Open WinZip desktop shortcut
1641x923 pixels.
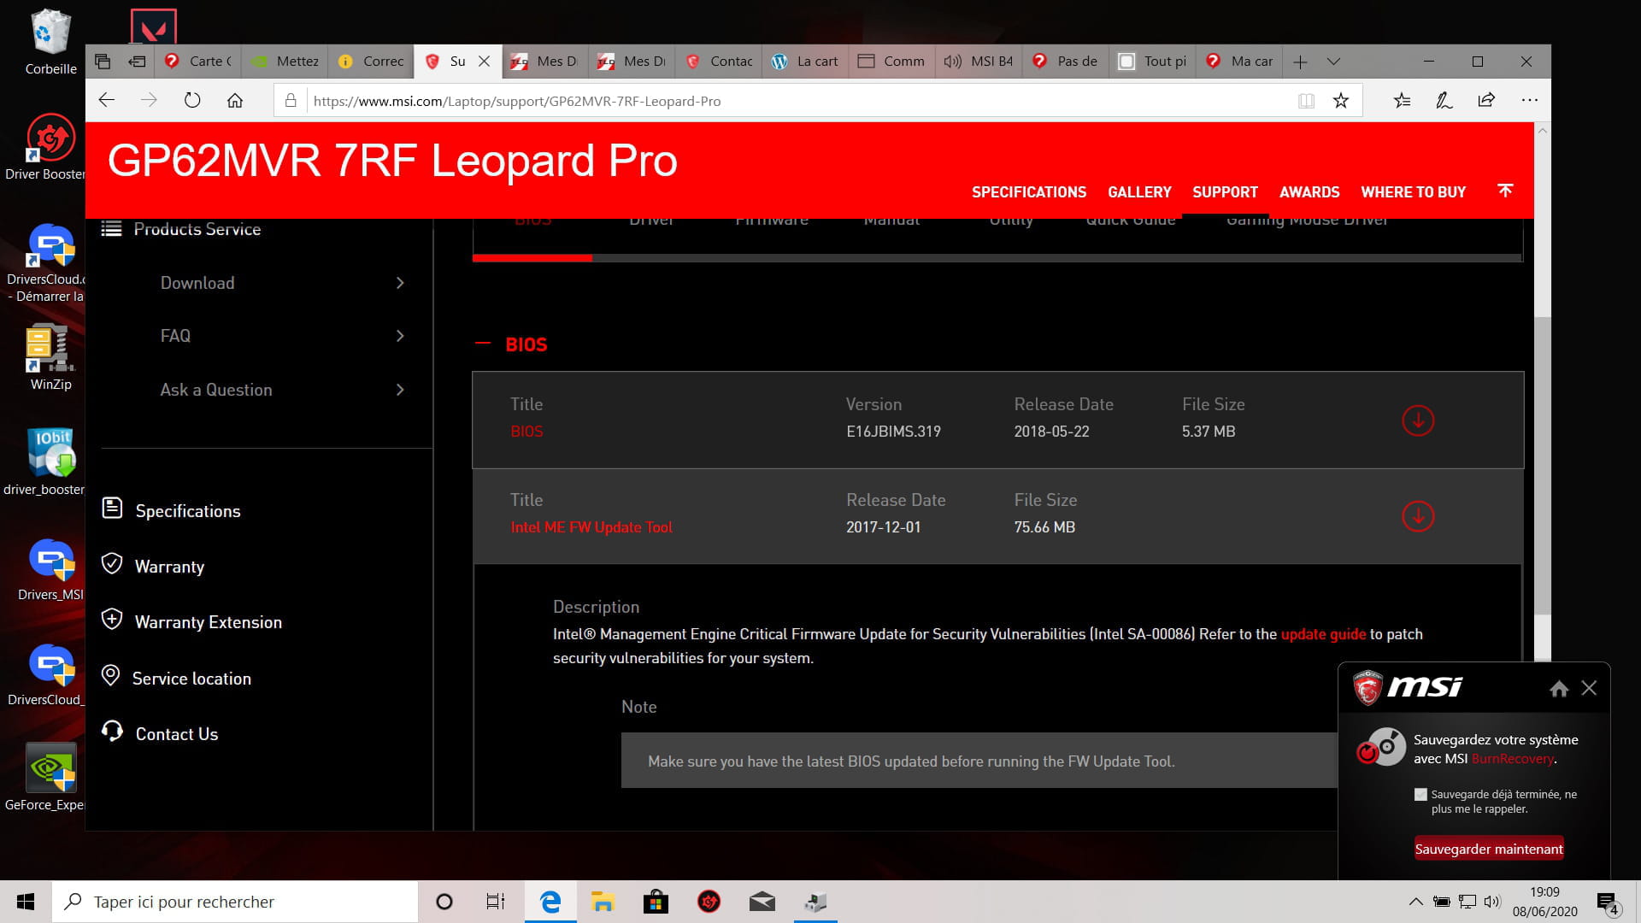(50, 357)
